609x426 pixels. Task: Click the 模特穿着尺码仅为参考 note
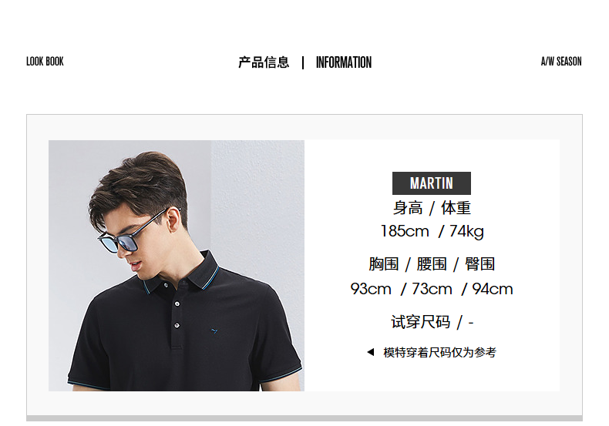coord(439,352)
